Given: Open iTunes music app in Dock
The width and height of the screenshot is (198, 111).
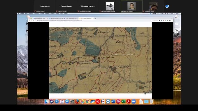Looking at the screenshot, I should click(62, 101).
